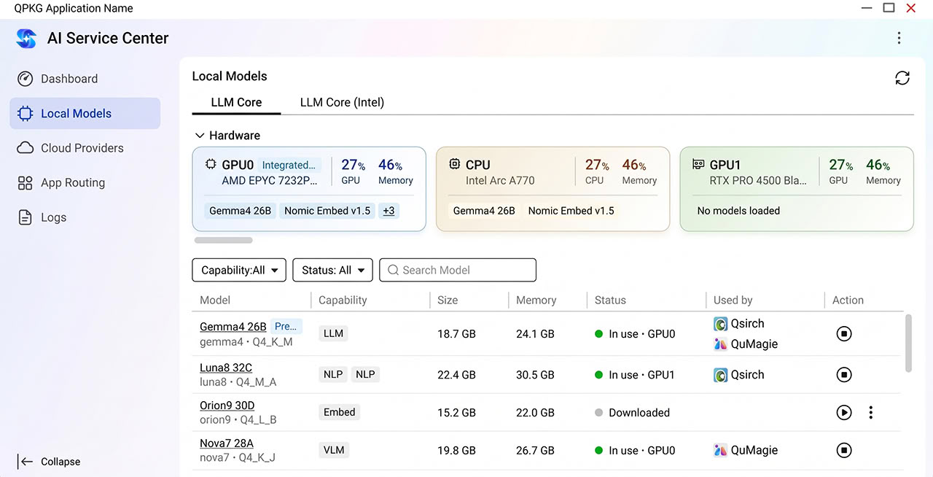933x477 pixels.
Task: Click the CPU card icon
Action: [x=454, y=165]
